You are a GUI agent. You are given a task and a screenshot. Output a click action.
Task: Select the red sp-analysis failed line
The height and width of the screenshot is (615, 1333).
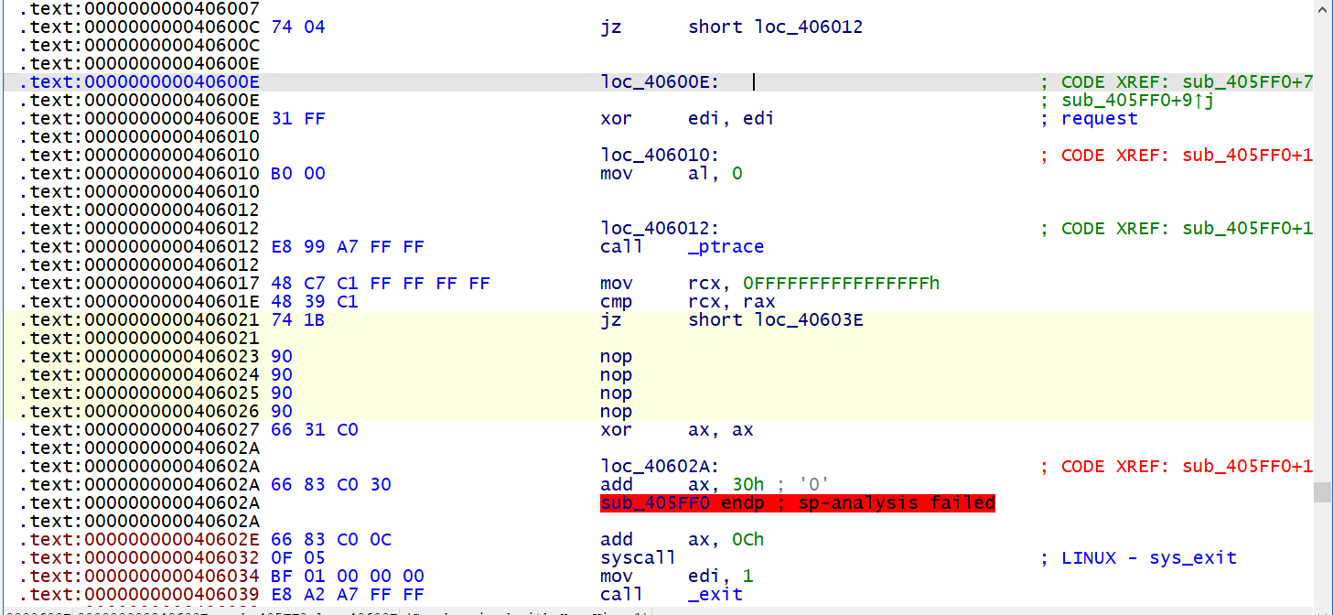click(796, 502)
